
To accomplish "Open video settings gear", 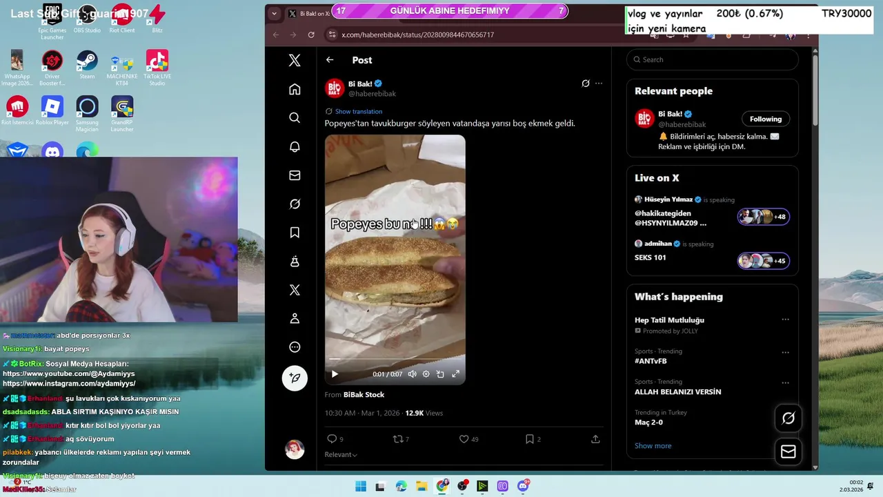I will [x=426, y=374].
